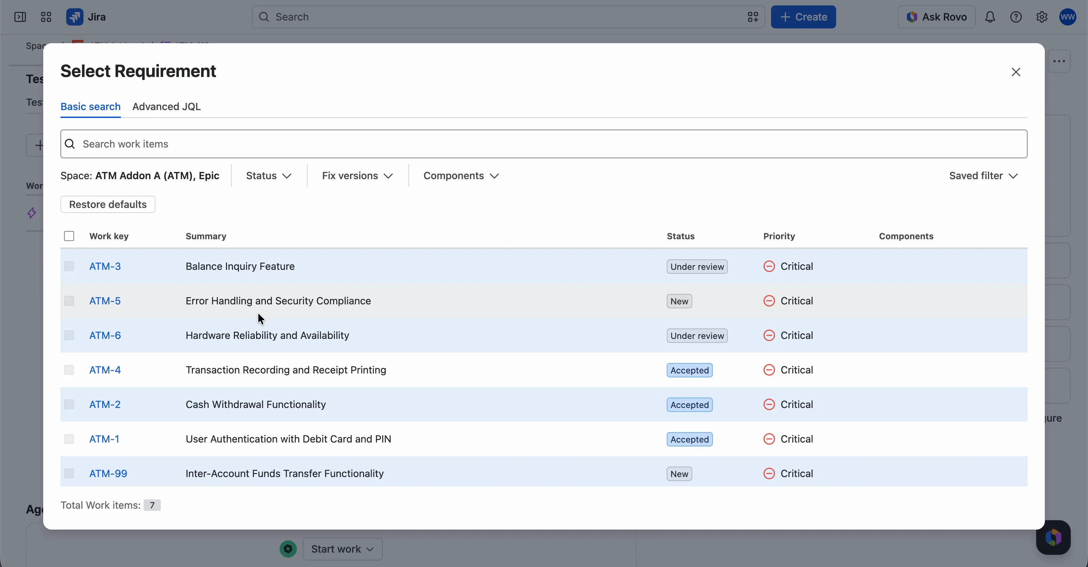The width and height of the screenshot is (1088, 567).
Task: Click the Create button
Action: click(803, 17)
